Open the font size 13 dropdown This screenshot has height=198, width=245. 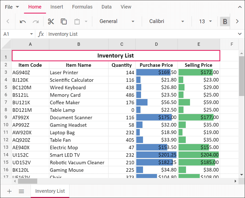205,21
